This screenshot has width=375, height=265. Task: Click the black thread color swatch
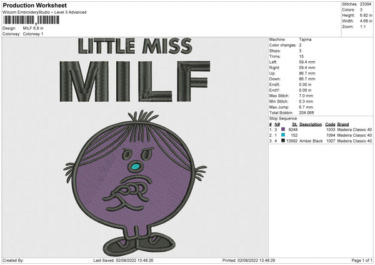click(x=283, y=141)
